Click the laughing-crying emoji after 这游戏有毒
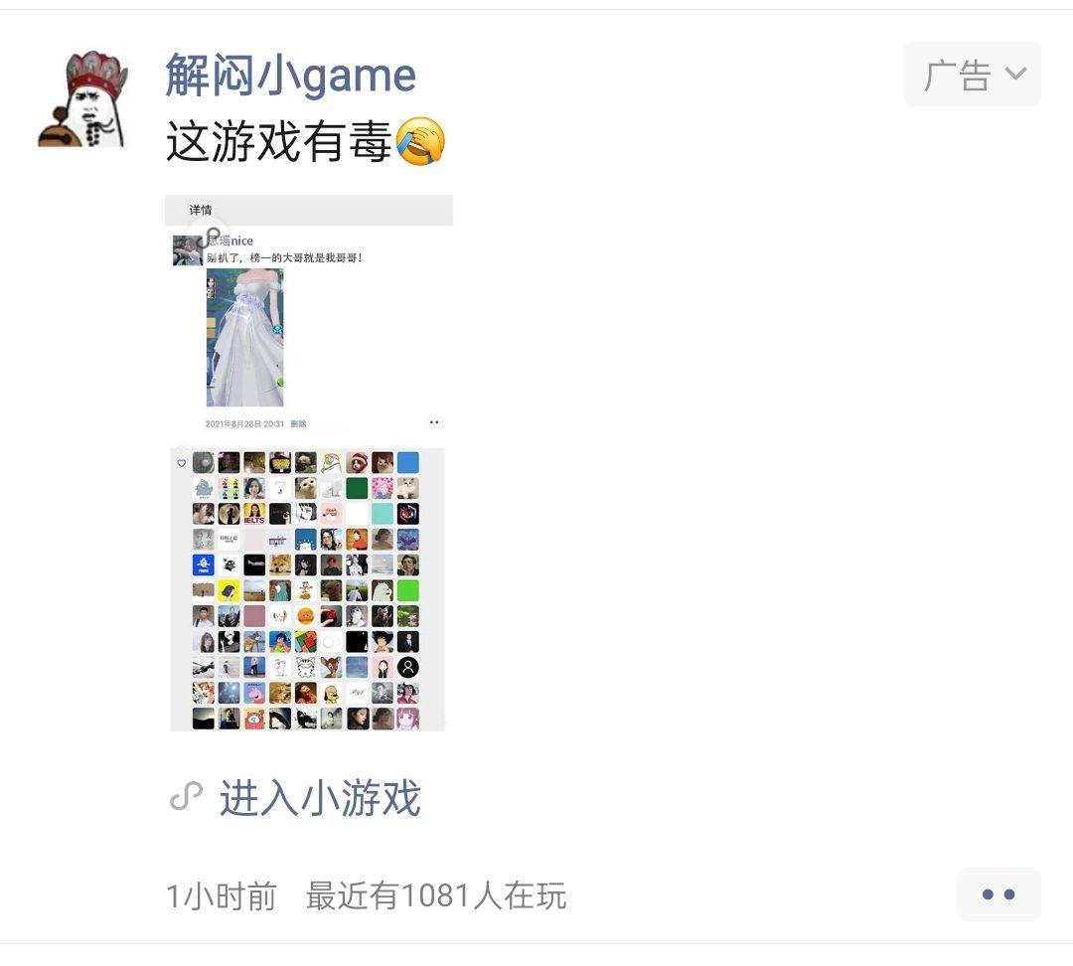 (x=420, y=140)
